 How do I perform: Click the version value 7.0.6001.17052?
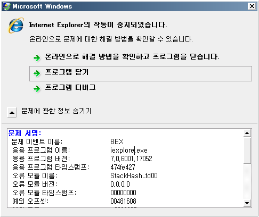[131, 158]
